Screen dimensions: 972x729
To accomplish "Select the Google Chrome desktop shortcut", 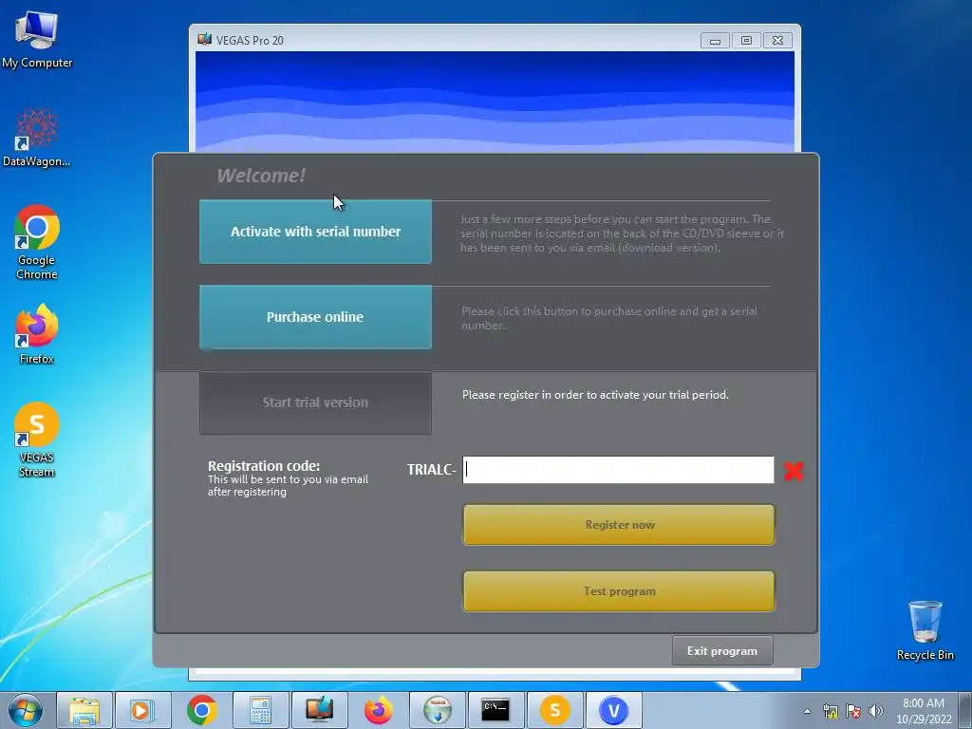I will click(x=37, y=242).
